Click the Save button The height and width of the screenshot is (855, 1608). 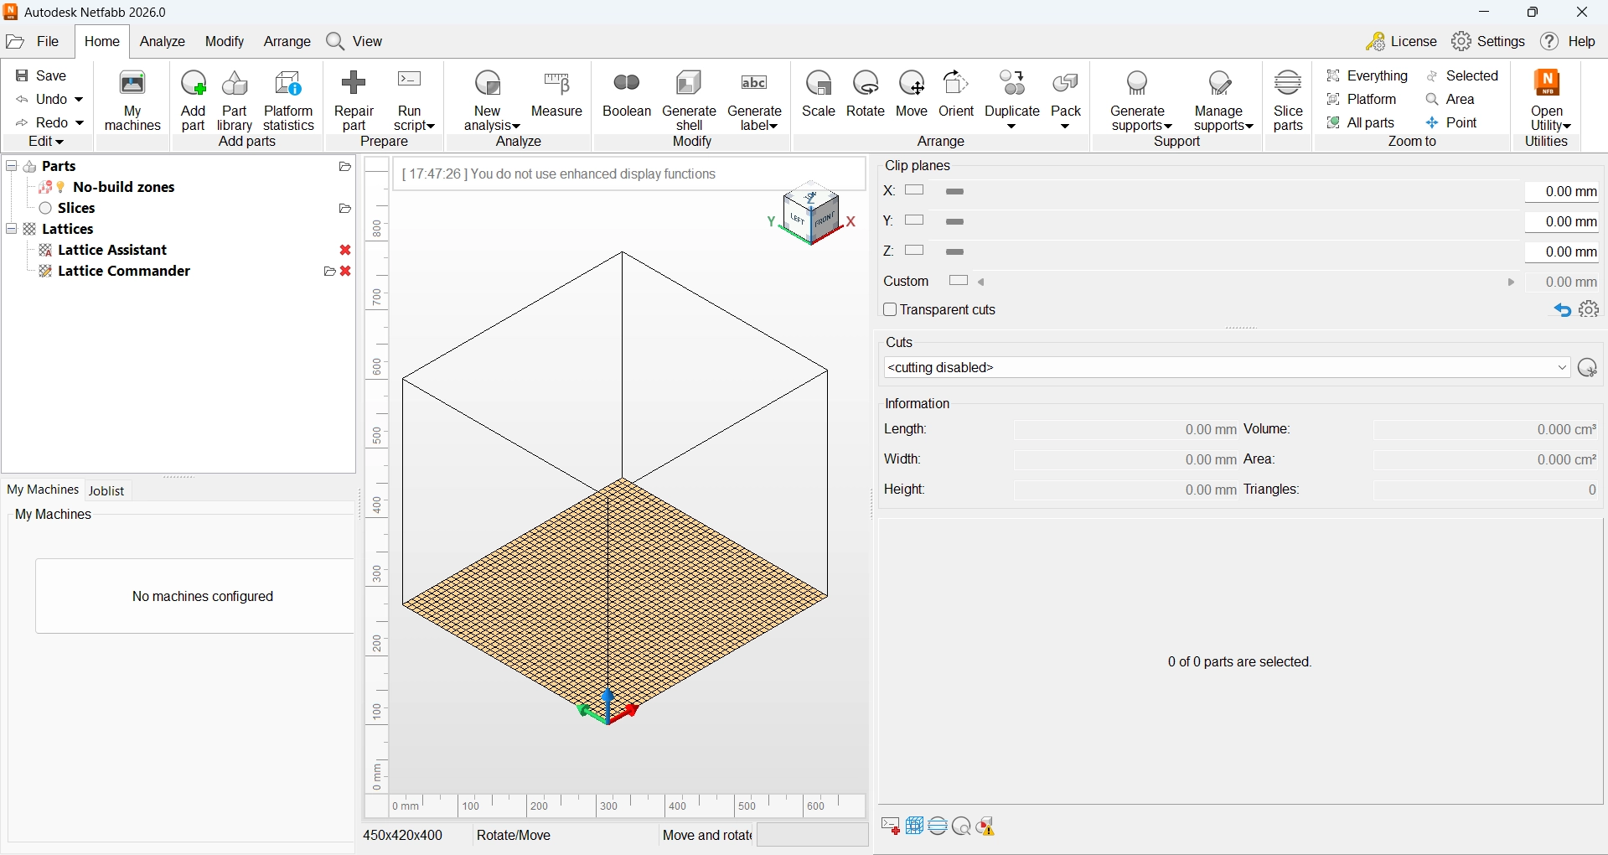click(x=42, y=76)
